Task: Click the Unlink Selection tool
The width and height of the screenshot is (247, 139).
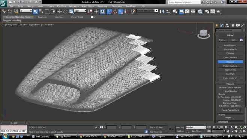Action: point(10,12)
